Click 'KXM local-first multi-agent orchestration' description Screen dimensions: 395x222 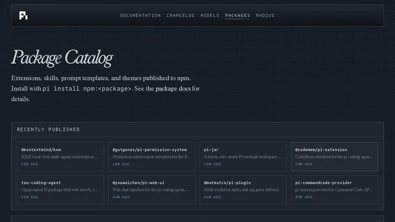[x=60, y=157]
